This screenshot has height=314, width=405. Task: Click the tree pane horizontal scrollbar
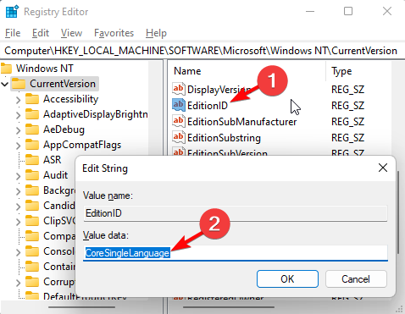coord(81,307)
